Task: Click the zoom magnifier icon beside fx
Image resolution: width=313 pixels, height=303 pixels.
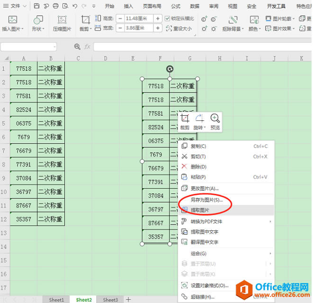Action: coord(77,47)
